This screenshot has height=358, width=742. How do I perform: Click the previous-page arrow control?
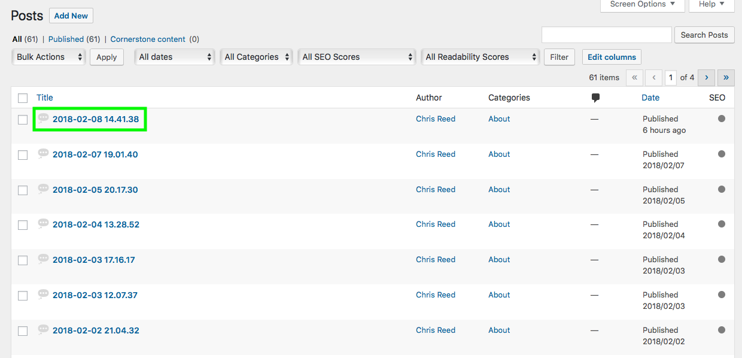(x=653, y=77)
